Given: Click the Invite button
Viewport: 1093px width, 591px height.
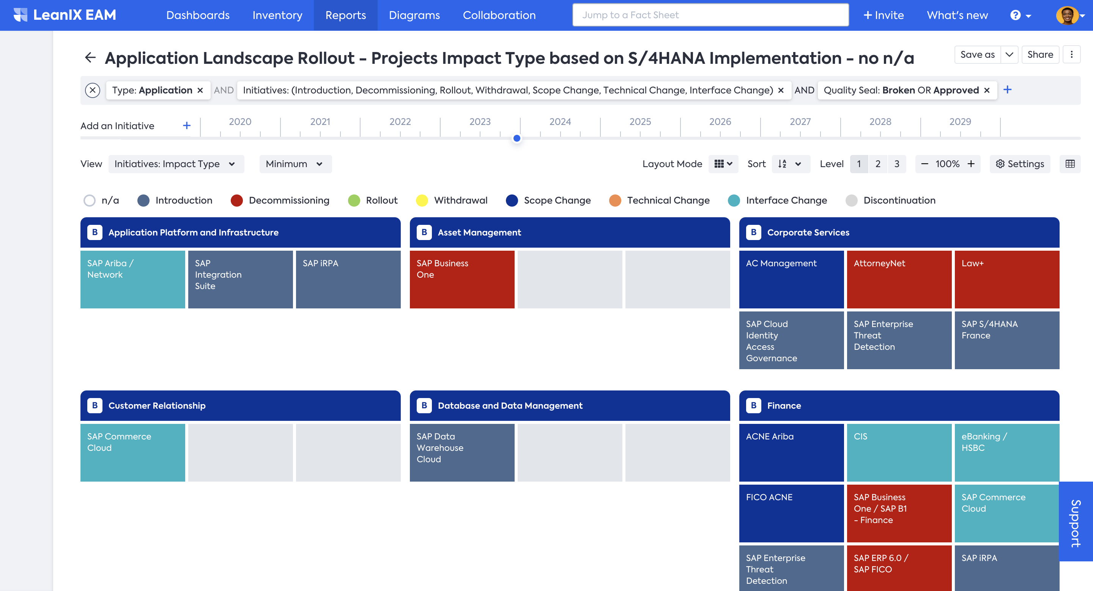Looking at the screenshot, I should tap(884, 15).
